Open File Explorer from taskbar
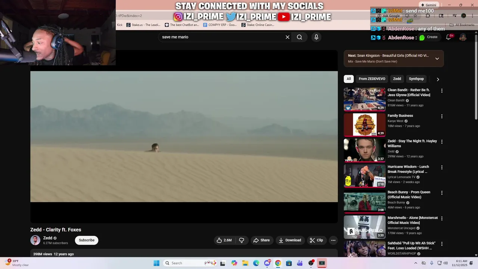This screenshot has height=269, width=478. pyautogui.click(x=245, y=263)
